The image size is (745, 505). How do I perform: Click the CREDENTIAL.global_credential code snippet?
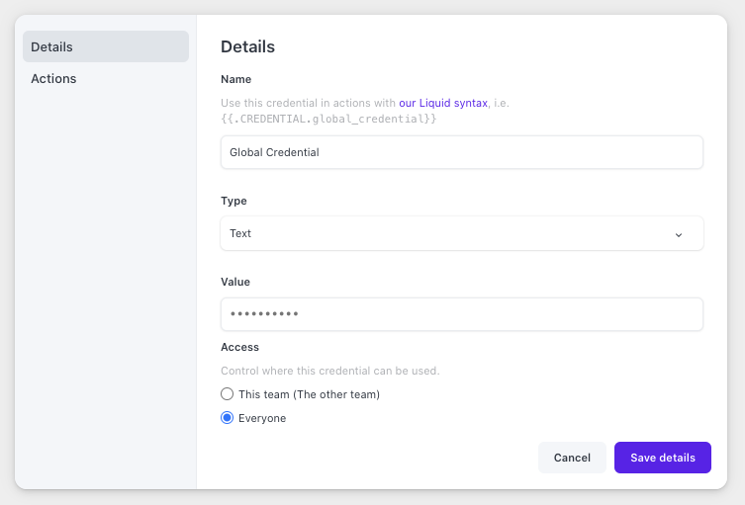[328, 119]
